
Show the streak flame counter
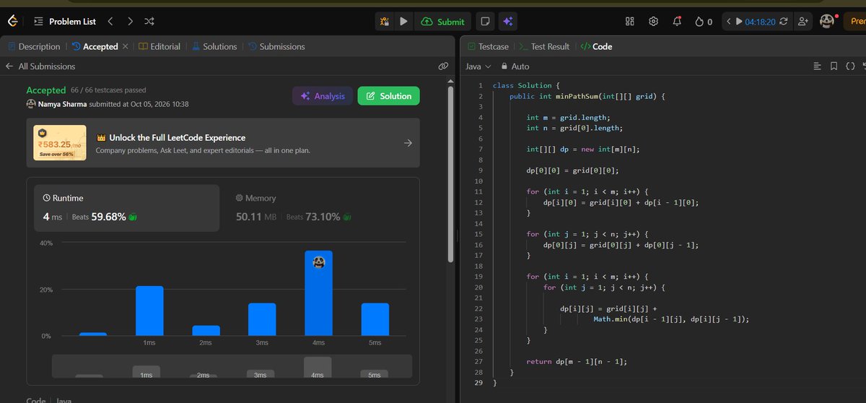pyautogui.click(x=704, y=22)
